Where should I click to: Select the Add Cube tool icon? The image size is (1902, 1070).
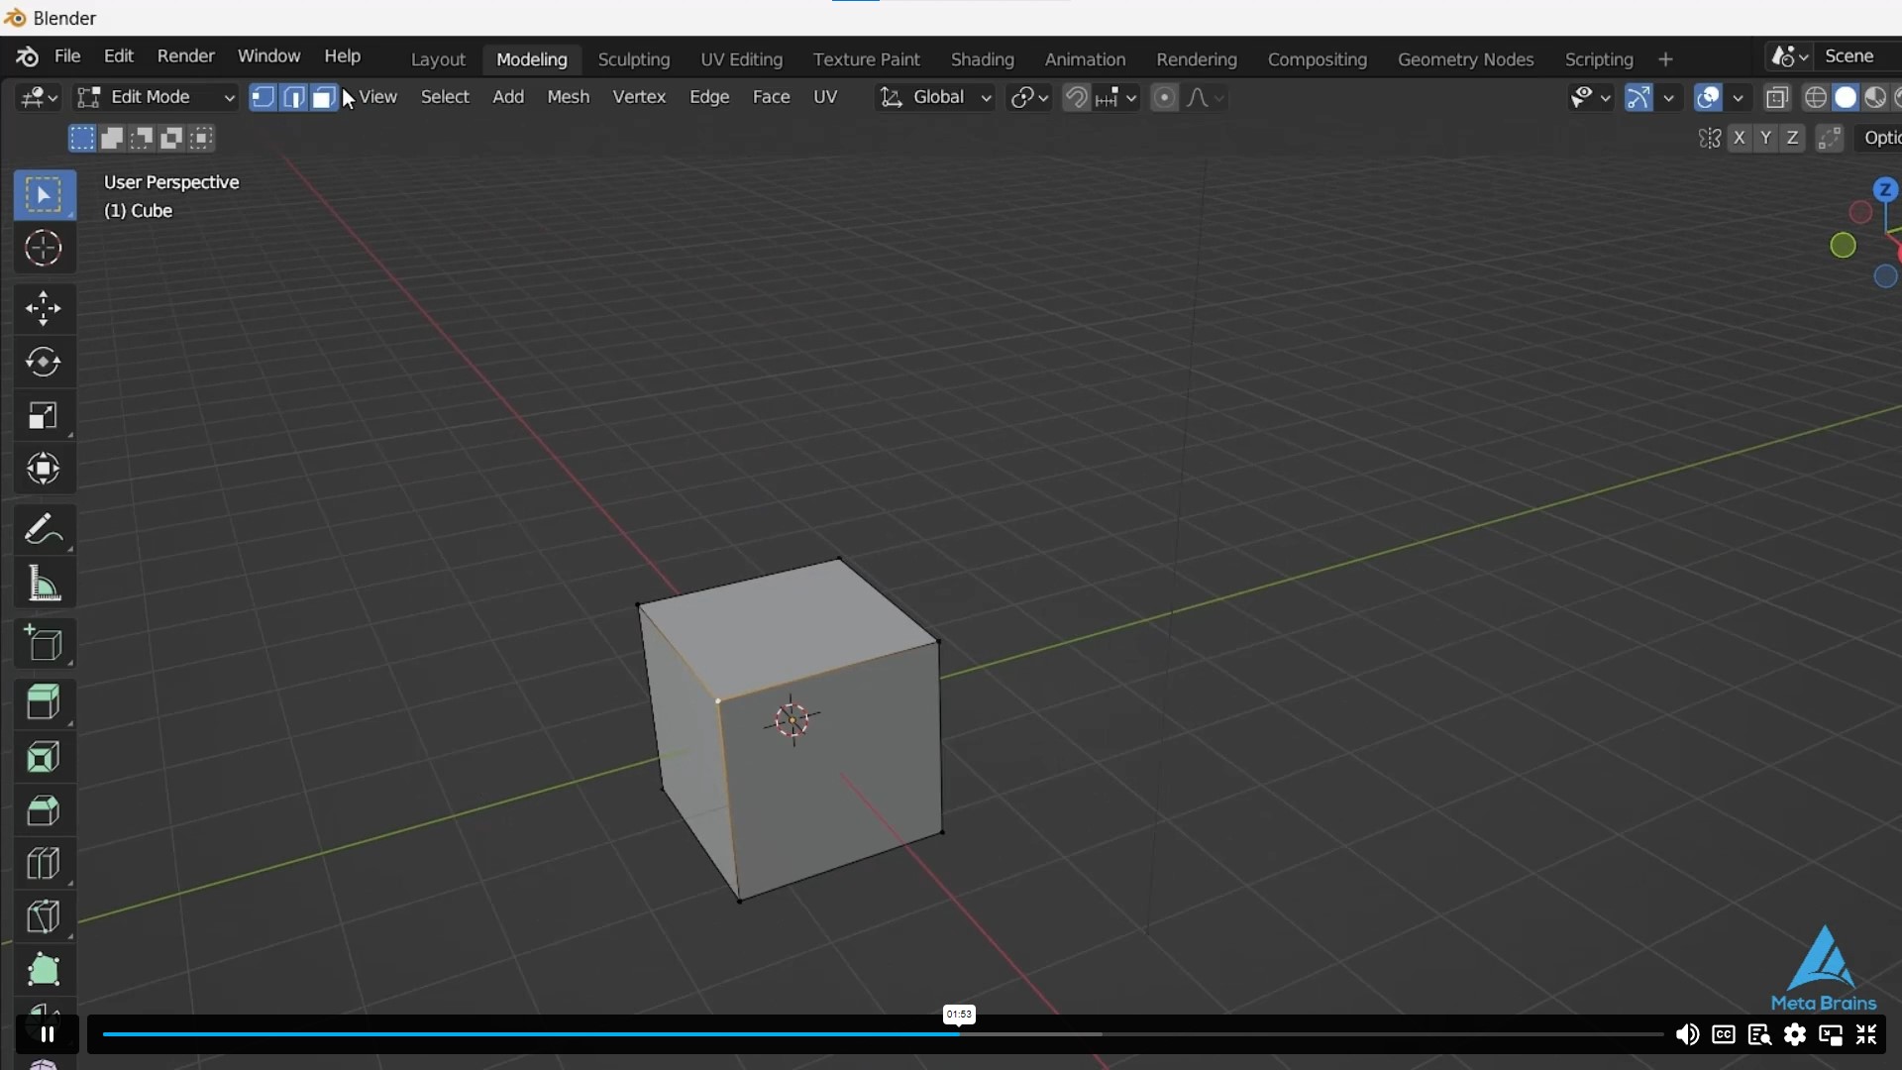click(x=44, y=644)
